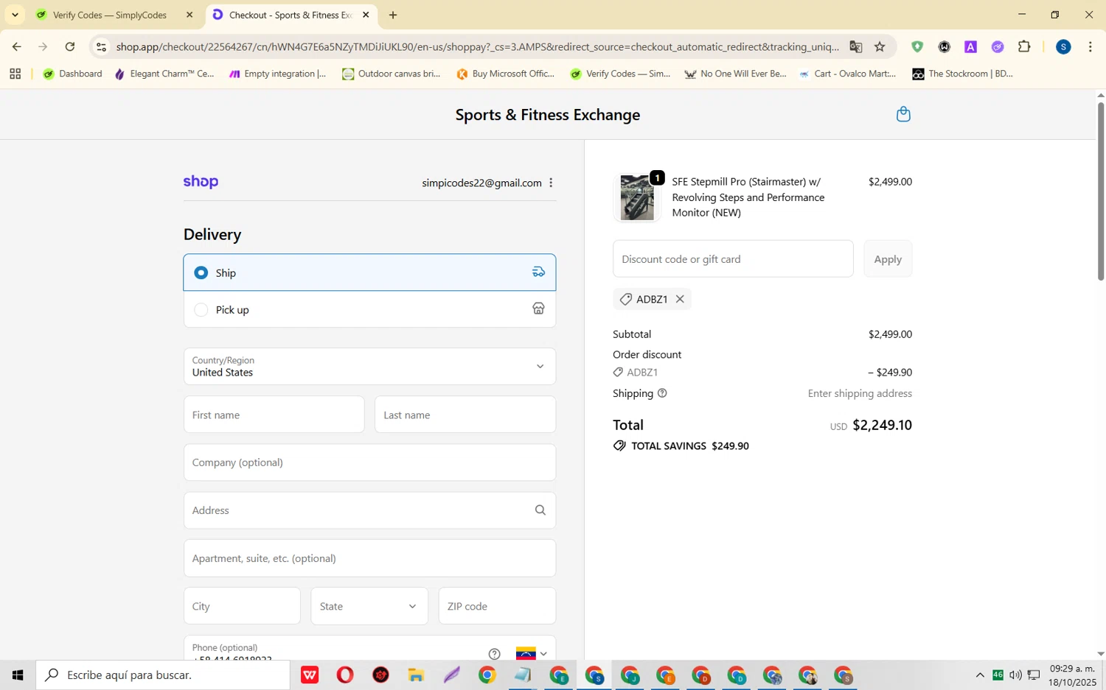Go back to the previous page

click(16, 47)
